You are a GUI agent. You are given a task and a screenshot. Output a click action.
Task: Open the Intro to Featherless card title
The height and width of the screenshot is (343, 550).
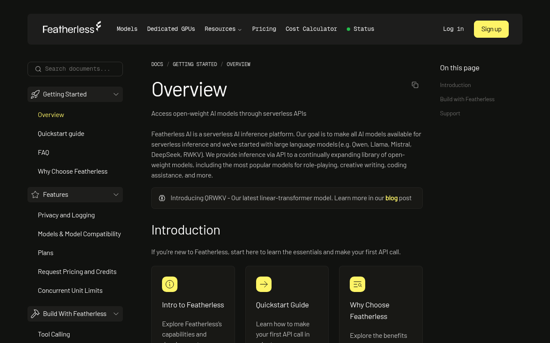[193, 305]
